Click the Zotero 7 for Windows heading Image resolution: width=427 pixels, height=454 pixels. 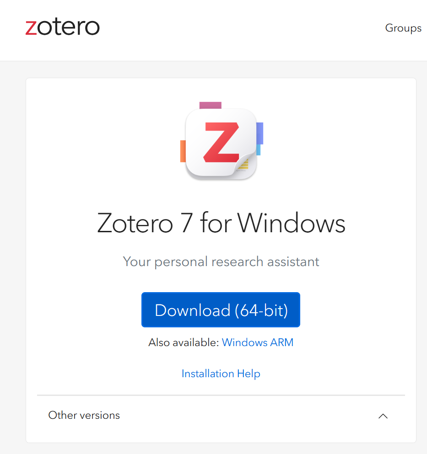pos(221,223)
